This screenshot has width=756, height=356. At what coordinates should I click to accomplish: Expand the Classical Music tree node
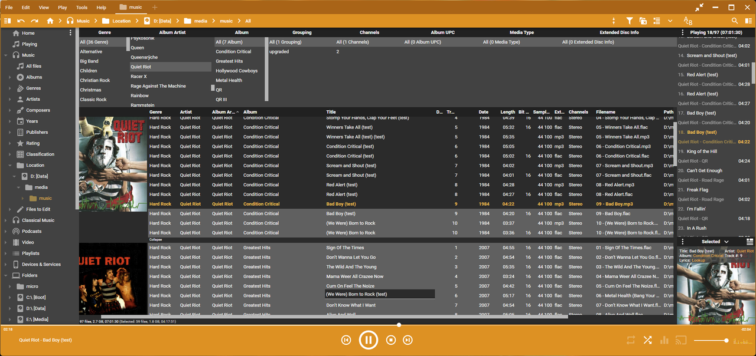pyautogui.click(x=5, y=220)
